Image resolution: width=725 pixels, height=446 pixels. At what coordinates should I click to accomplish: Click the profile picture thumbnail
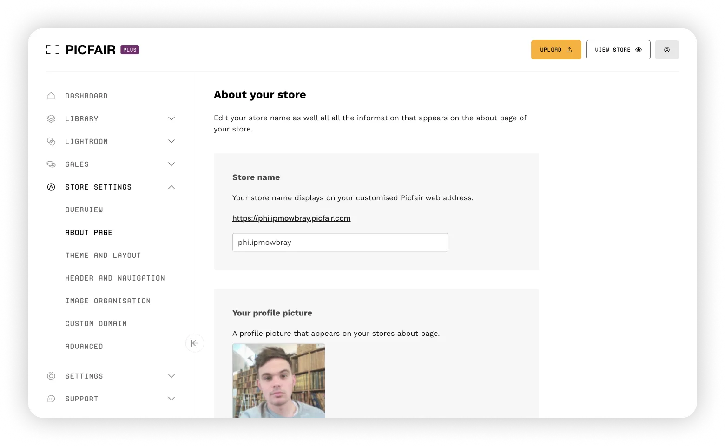279,380
